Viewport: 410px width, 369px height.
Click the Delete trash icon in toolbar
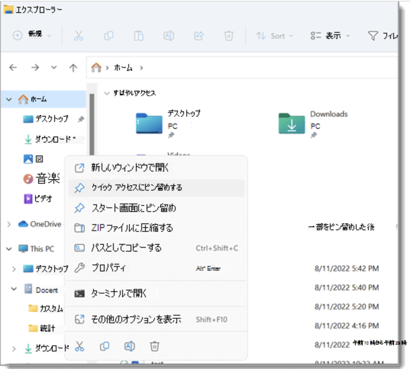(x=228, y=36)
